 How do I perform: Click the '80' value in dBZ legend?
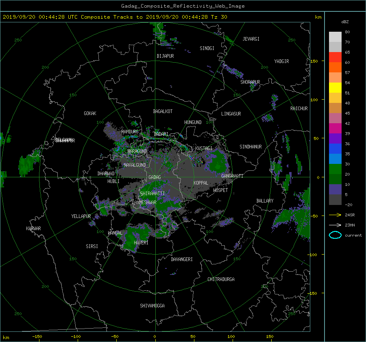click(347, 32)
